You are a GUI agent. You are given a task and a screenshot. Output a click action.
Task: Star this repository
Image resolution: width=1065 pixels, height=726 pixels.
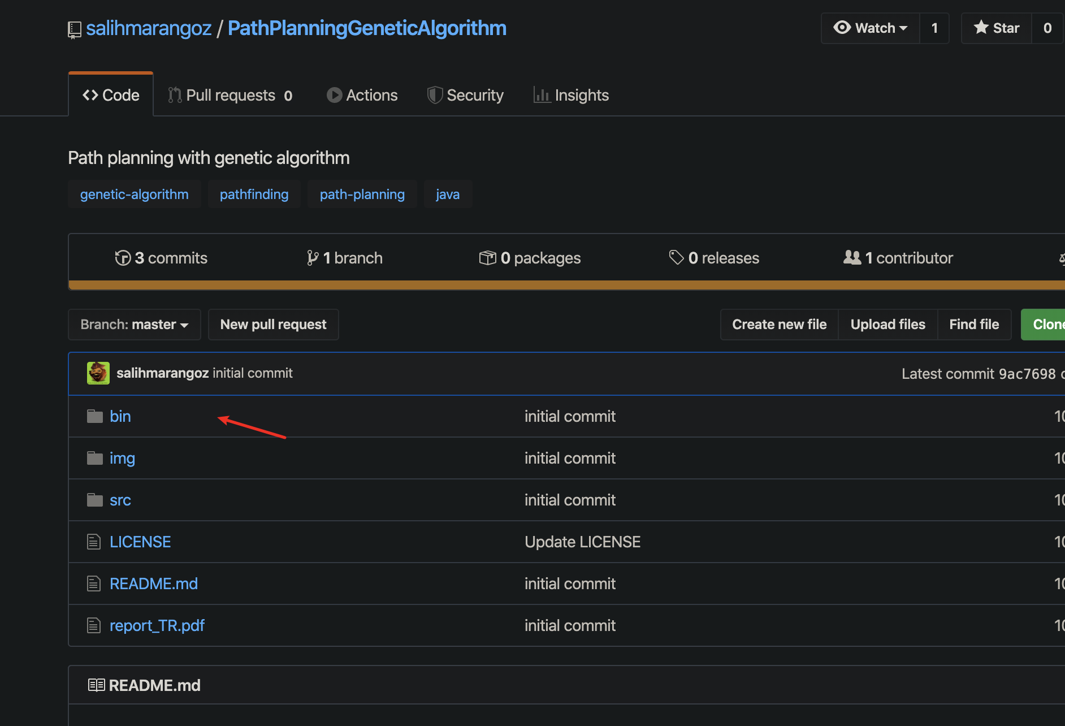(997, 28)
